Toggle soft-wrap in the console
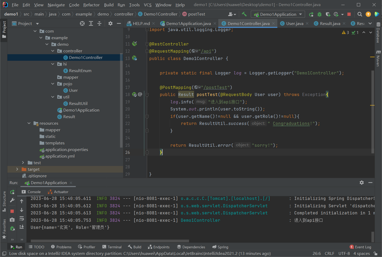The image size is (382, 257). (22, 219)
